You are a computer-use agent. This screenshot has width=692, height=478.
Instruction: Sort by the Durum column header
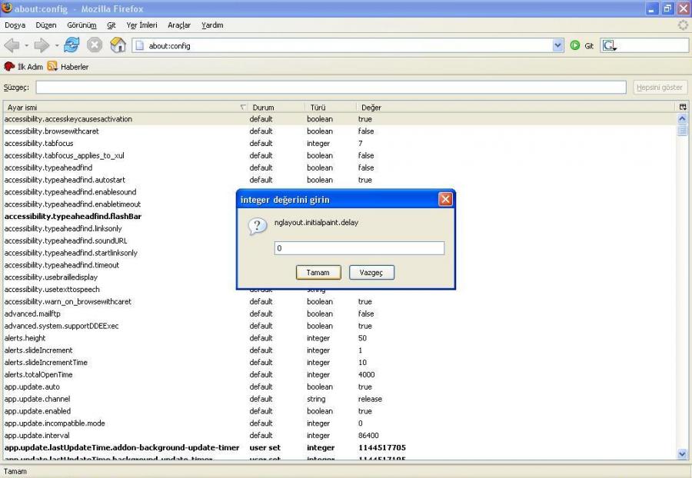click(x=276, y=107)
